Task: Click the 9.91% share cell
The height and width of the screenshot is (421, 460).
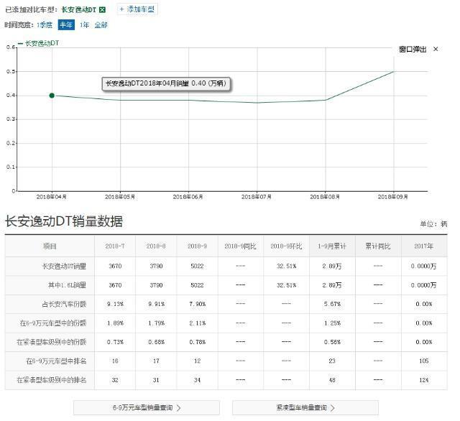Action: pos(156,304)
